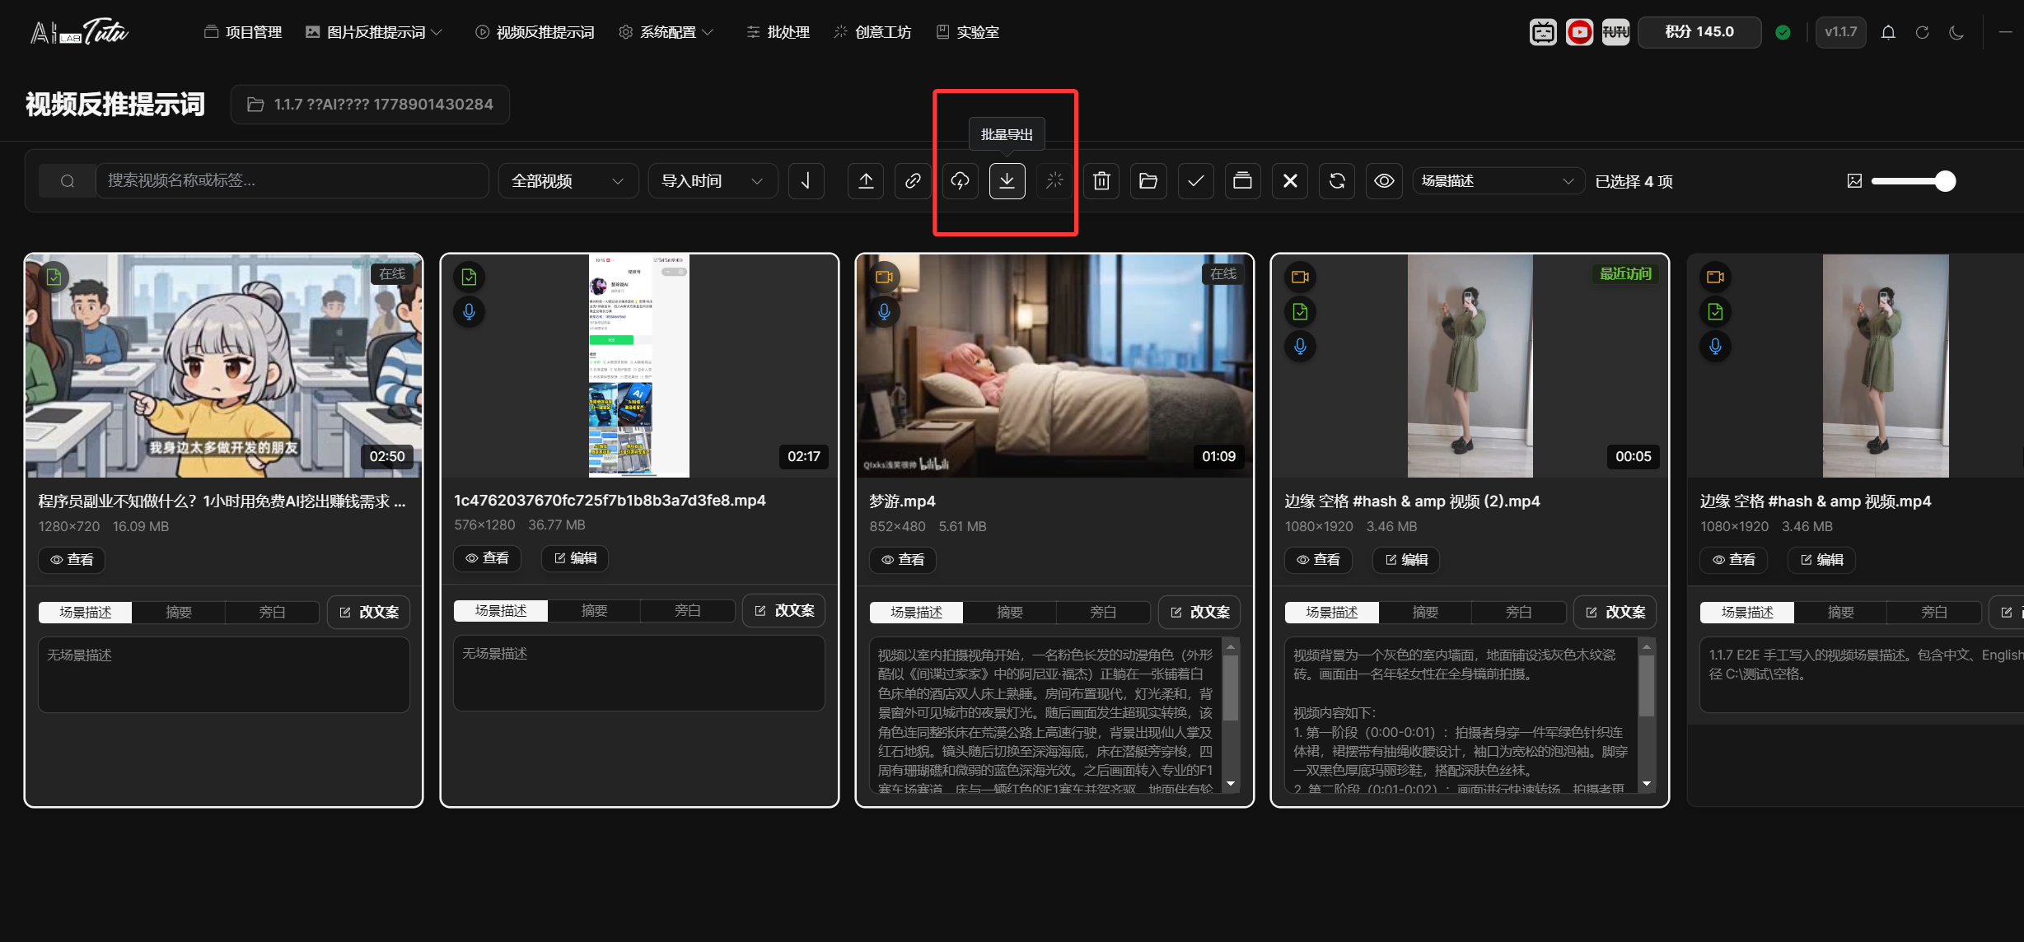Click the link import icon
2024x942 pixels.
tap(913, 181)
